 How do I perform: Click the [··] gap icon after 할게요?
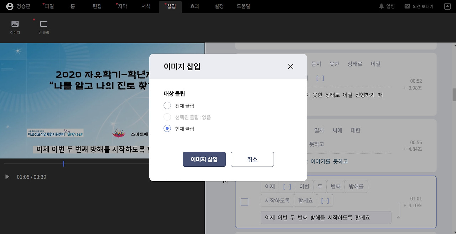pyautogui.click(x=325, y=200)
